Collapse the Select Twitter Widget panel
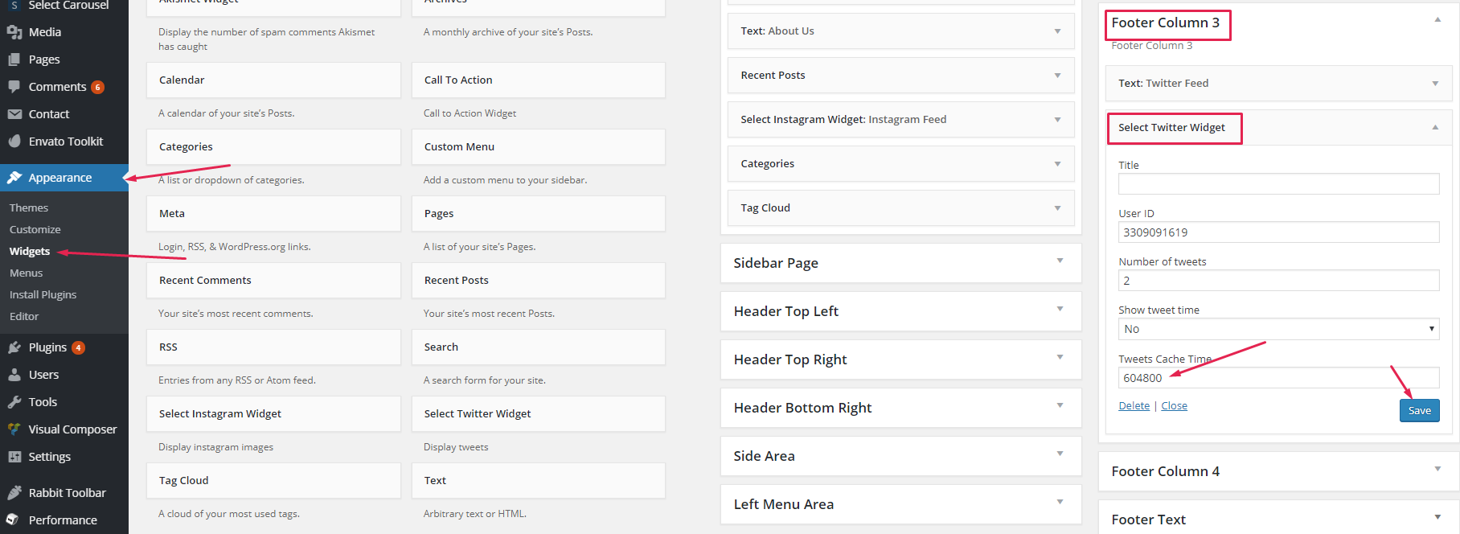Viewport: 1460px width, 534px height. [x=1435, y=127]
